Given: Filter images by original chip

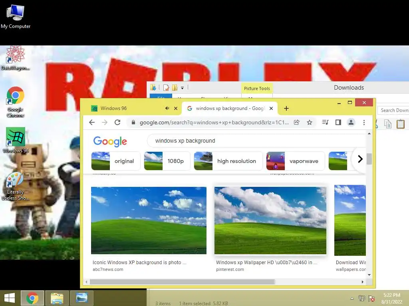Looking at the screenshot, I should click(116, 161).
